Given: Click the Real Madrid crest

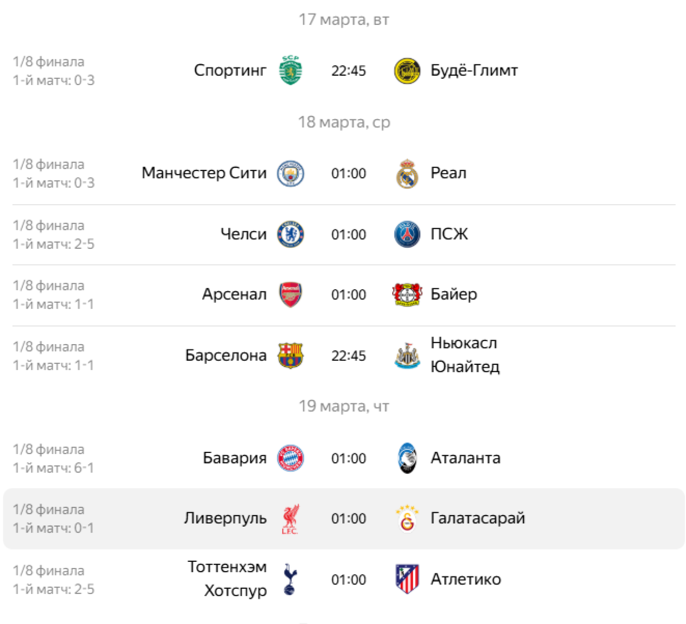Looking at the screenshot, I should [x=407, y=174].
